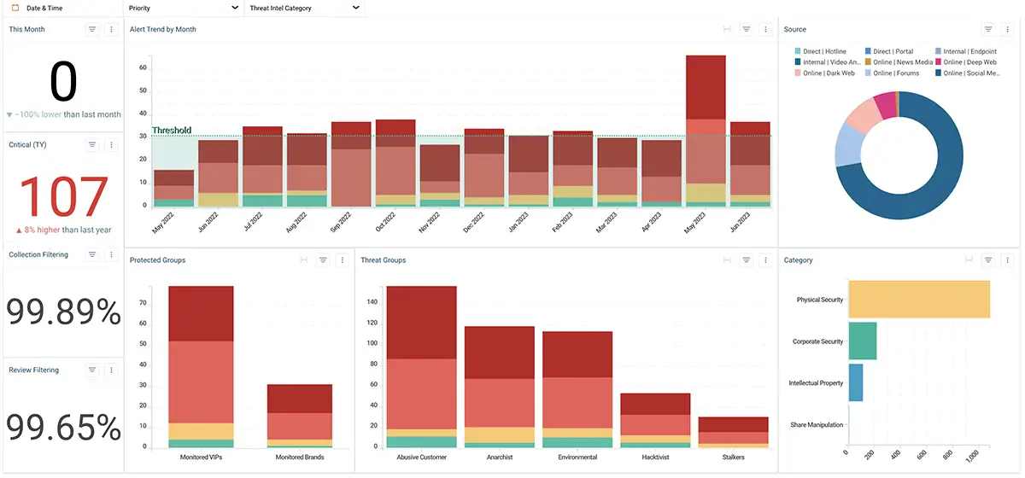This screenshot has height=478, width=1025.
Task: Click the 'Threshold' label on the trend chart
Action: point(172,131)
